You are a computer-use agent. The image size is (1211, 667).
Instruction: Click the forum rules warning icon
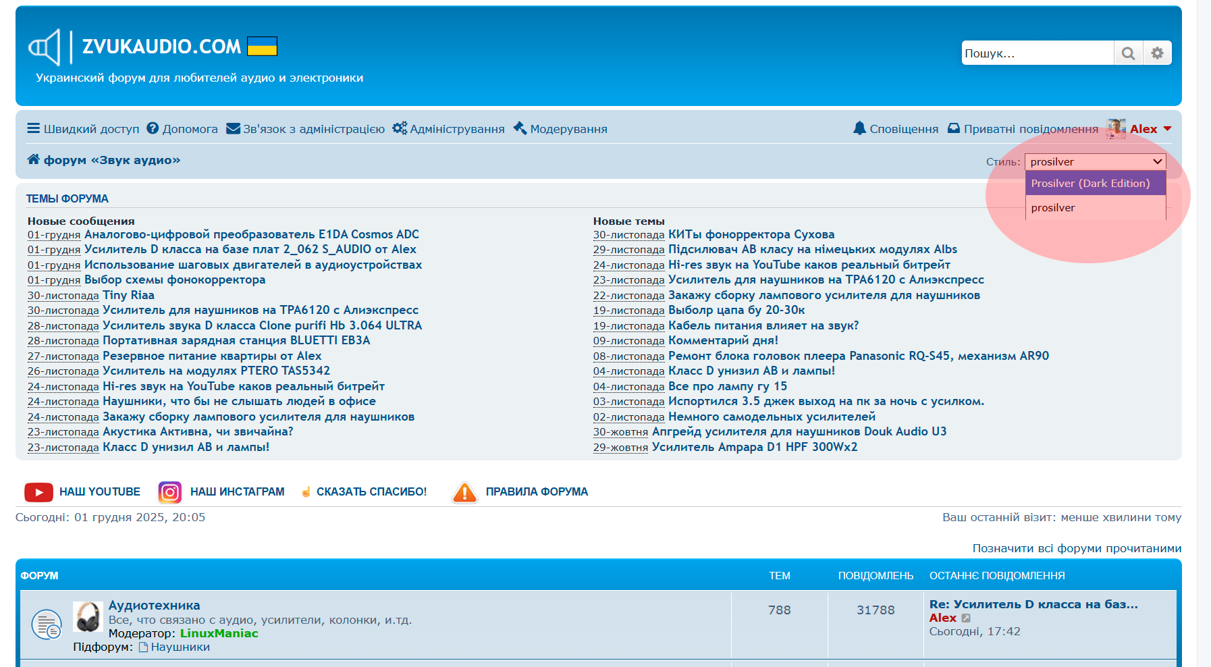click(464, 492)
